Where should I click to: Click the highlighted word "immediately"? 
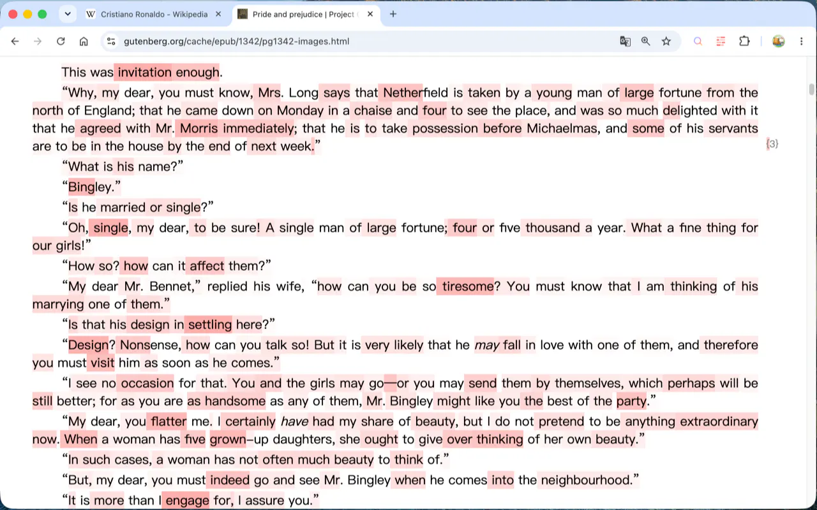[259, 128]
